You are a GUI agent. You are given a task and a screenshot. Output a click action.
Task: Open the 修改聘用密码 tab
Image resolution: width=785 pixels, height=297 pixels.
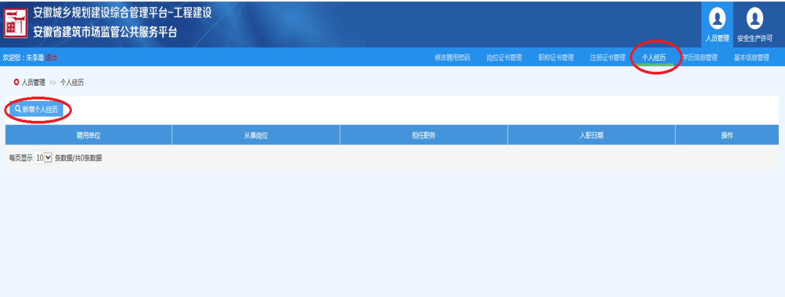(452, 58)
